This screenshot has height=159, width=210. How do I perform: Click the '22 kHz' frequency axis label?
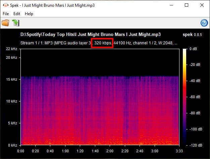coord(11,49)
